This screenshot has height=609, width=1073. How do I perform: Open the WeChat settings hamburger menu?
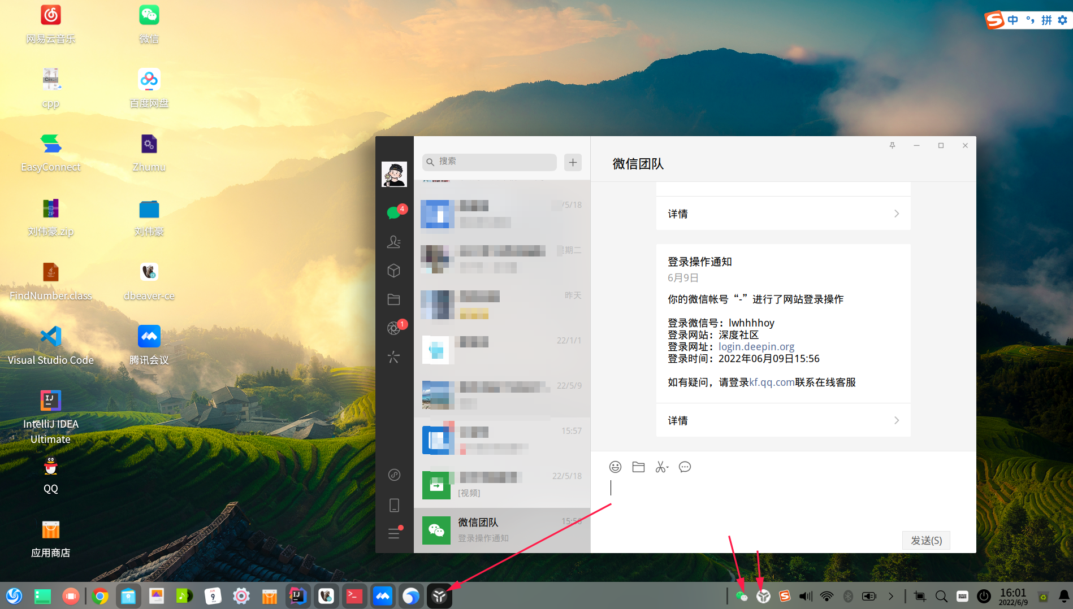pos(394,533)
